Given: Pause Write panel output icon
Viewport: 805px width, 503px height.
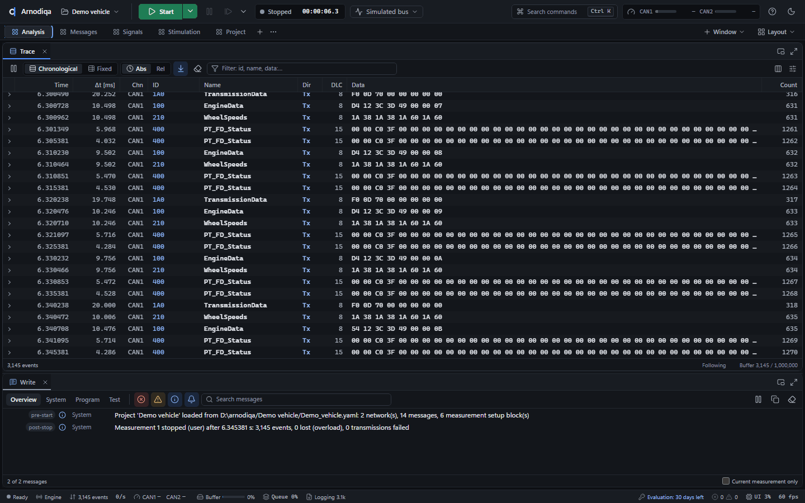Looking at the screenshot, I should (x=758, y=399).
